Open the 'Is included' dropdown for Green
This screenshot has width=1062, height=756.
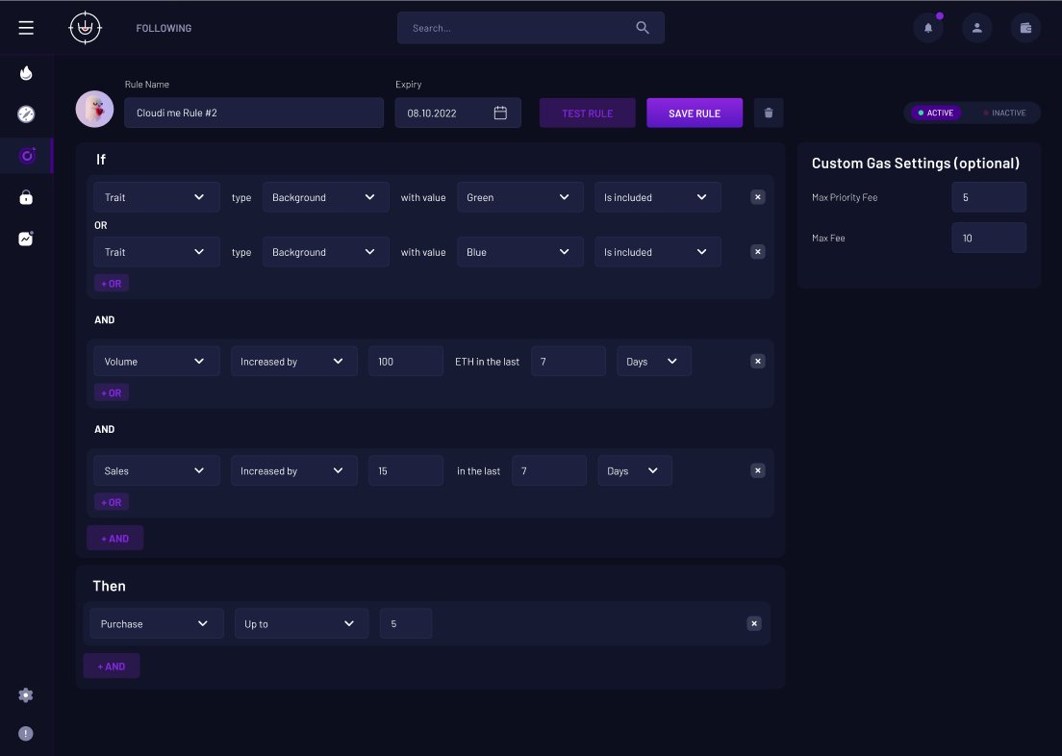(657, 197)
